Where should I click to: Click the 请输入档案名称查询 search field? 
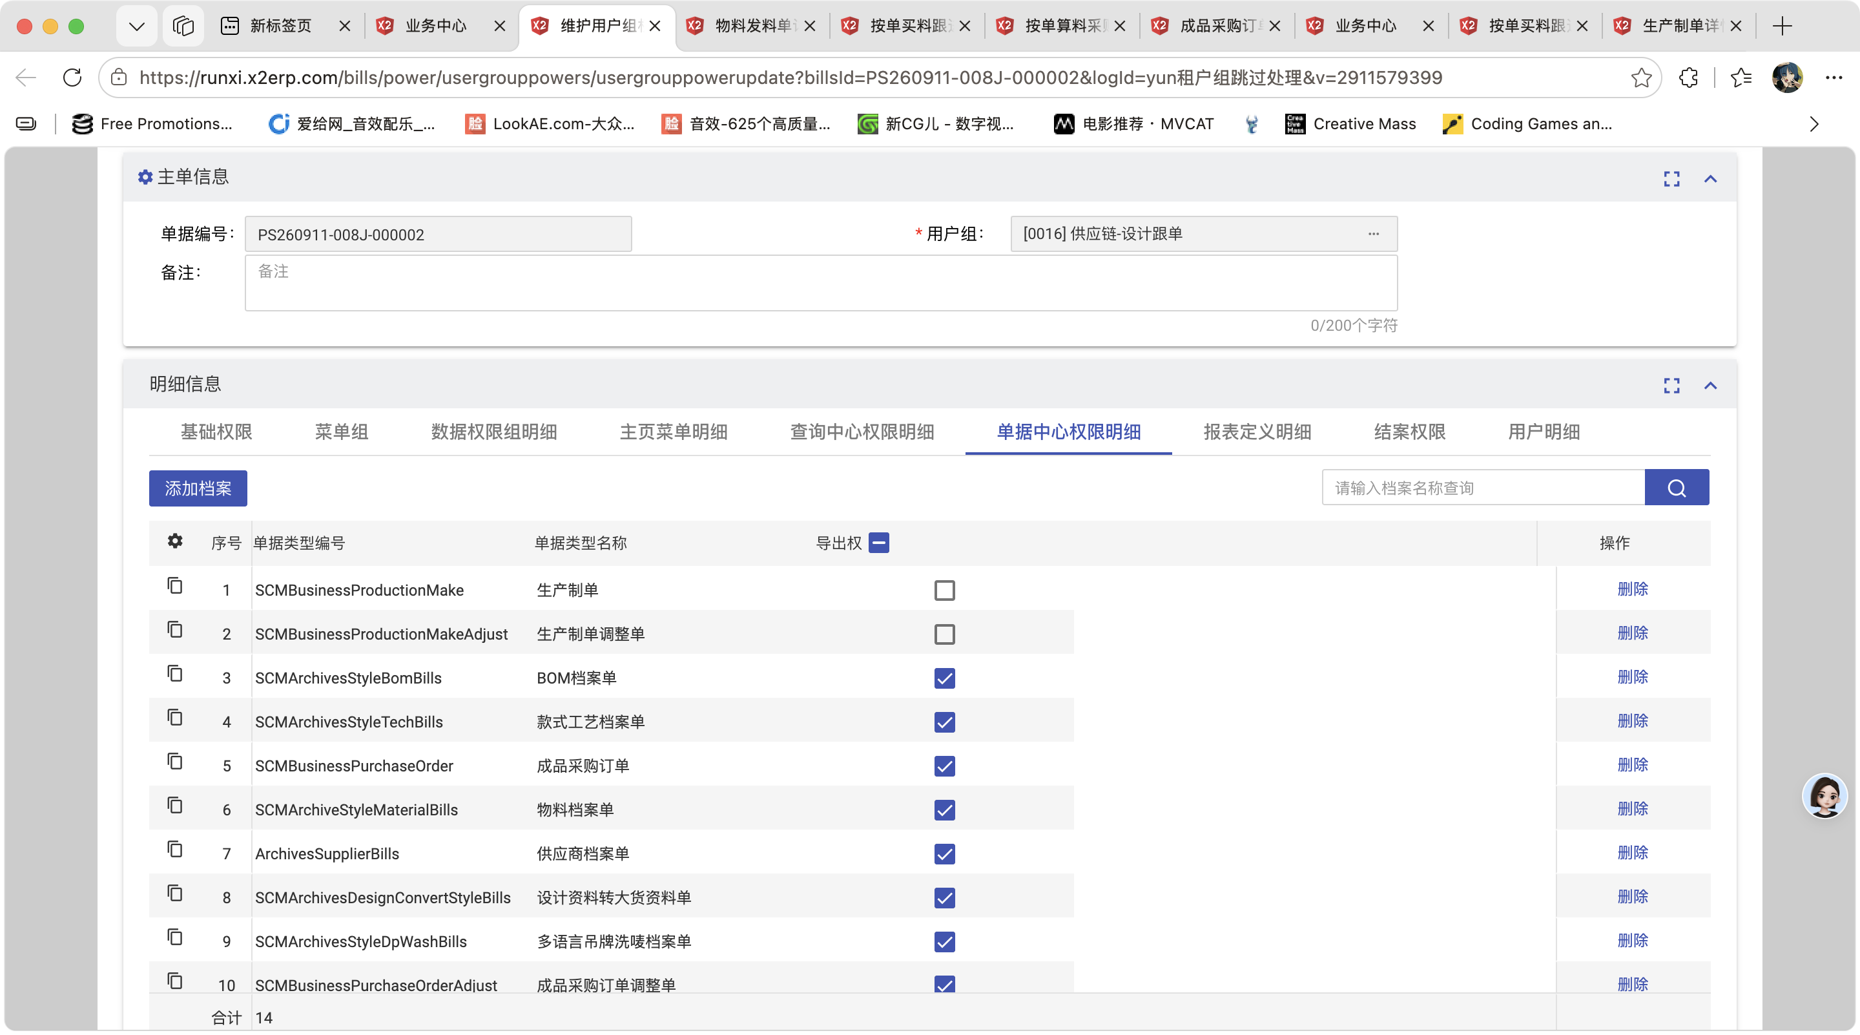pos(1483,488)
